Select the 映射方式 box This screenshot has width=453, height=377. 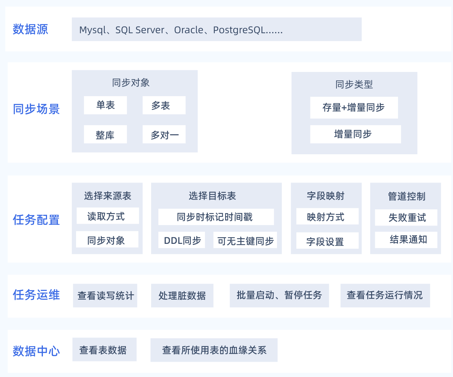point(327,217)
